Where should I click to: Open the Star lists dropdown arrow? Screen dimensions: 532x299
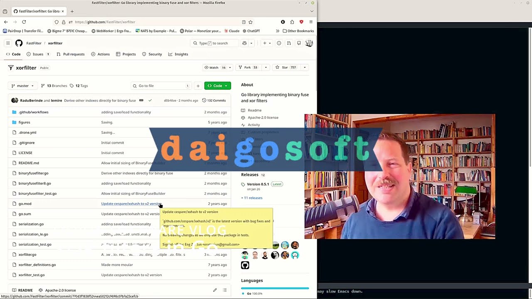coord(305,68)
